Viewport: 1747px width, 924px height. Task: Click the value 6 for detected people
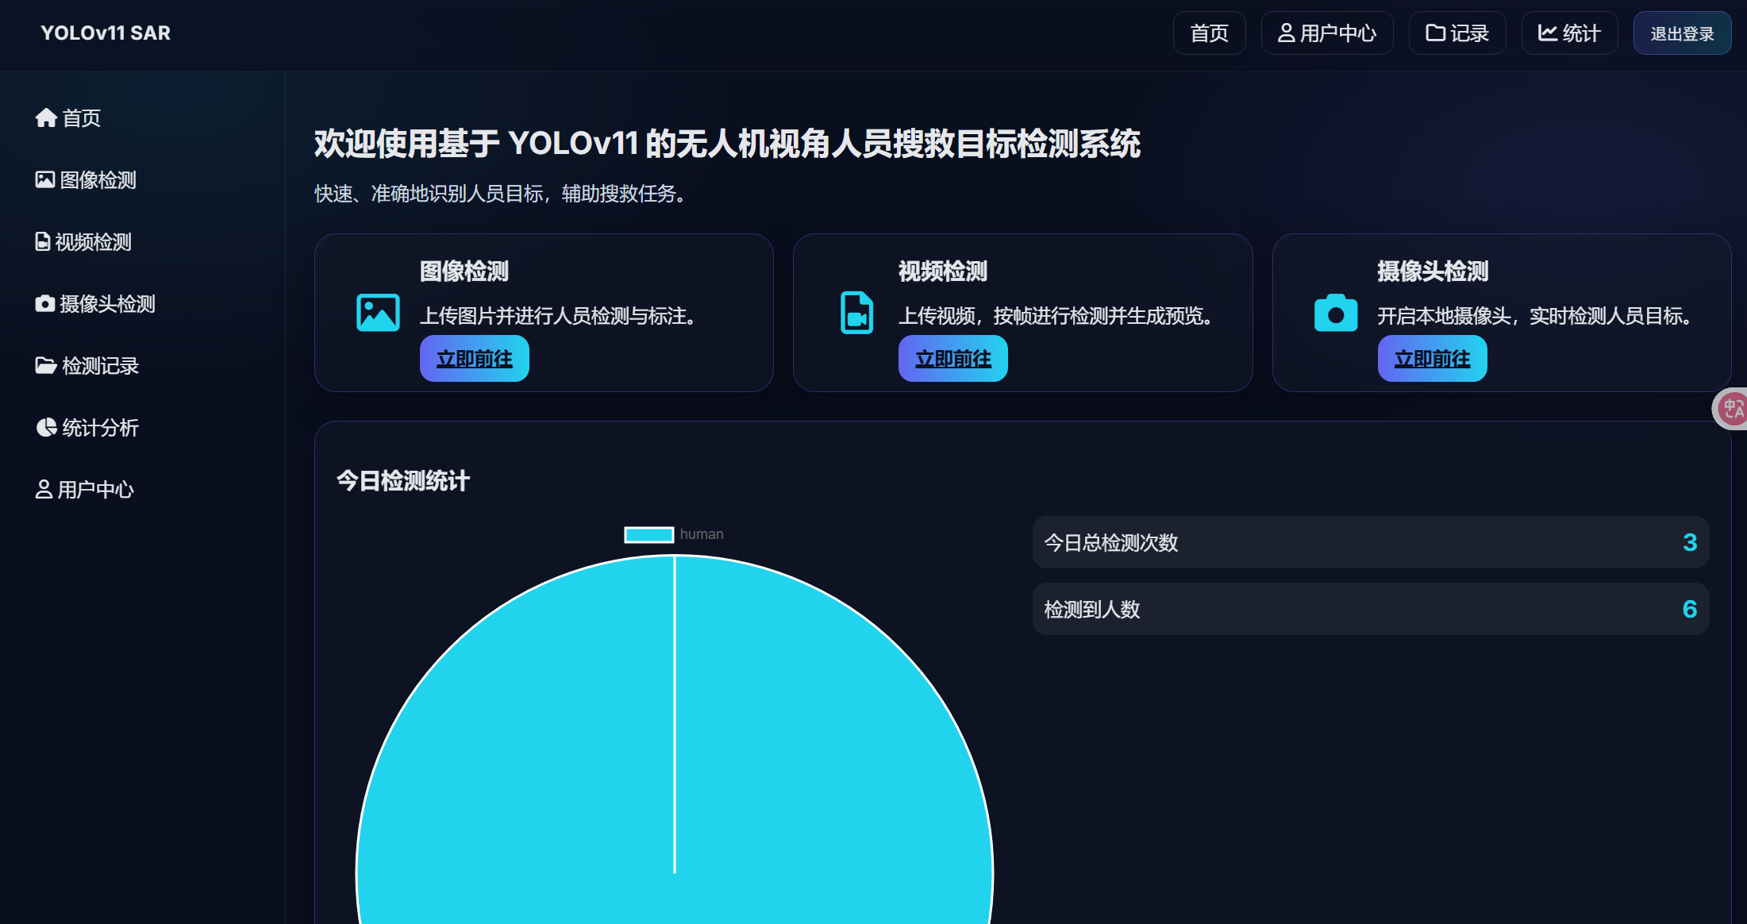[1690, 609]
